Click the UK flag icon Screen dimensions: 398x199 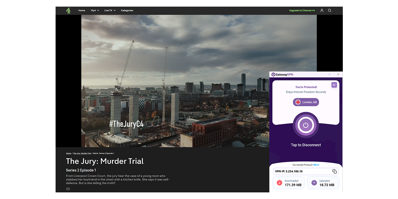click(298, 102)
